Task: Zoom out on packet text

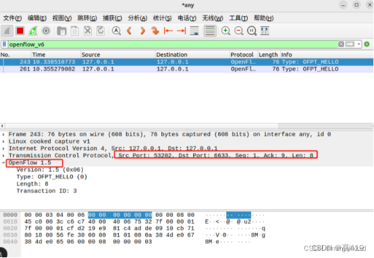Action: click(239, 31)
